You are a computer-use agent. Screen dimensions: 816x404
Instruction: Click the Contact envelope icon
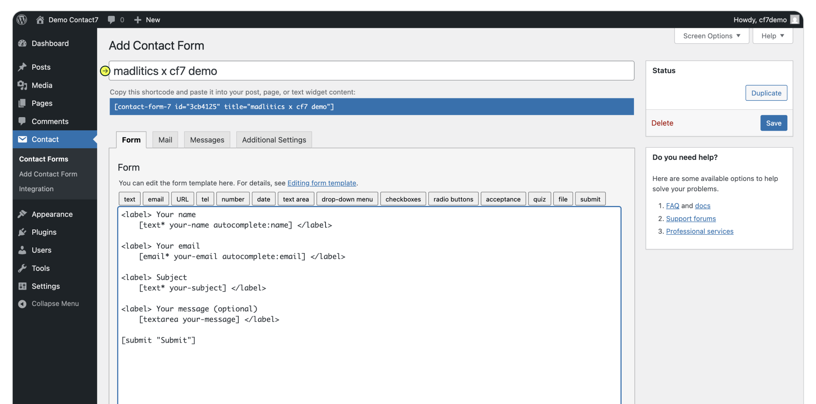[22, 139]
